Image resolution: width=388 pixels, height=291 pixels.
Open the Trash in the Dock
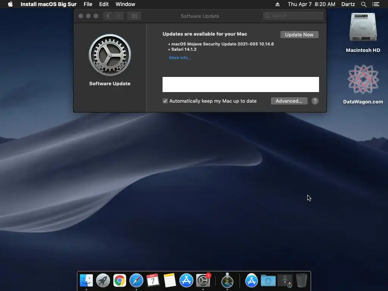[301, 281]
